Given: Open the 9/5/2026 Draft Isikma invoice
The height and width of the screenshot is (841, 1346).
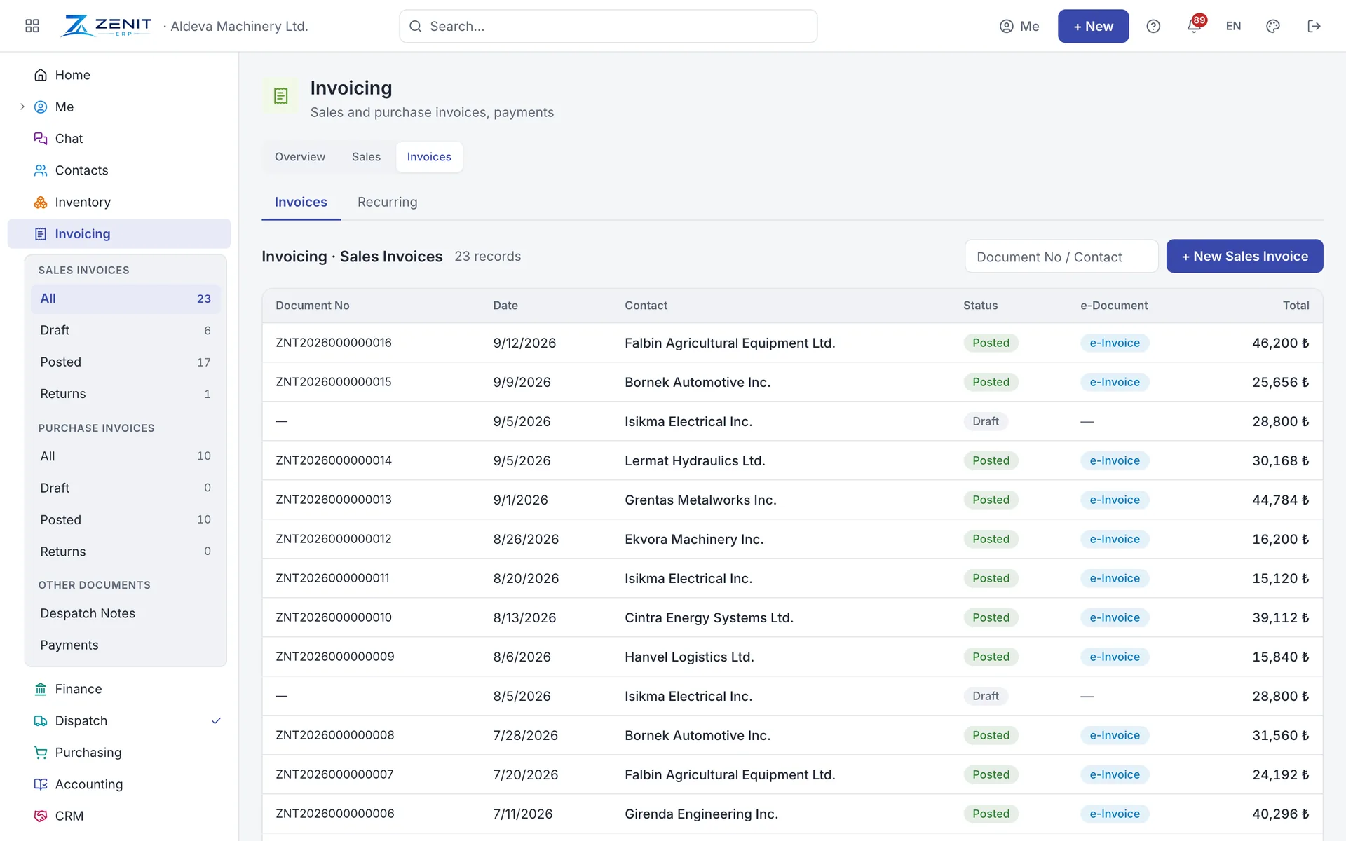Looking at the screenshot, I should 792,421.
